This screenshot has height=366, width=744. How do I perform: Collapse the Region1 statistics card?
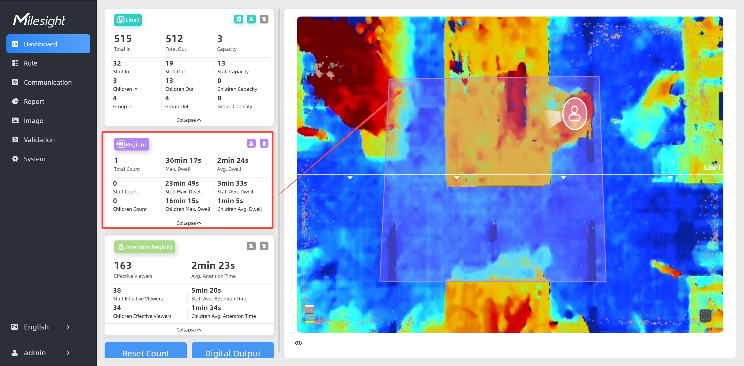point(189,223)
